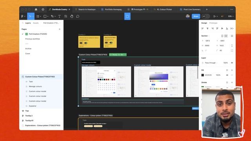This screenshot has height=141, width=251.
Task: Add a stroke with plus icon
Action: point(232,83)
